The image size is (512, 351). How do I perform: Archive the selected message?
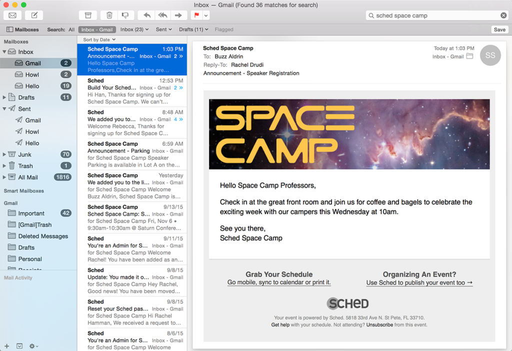88,15
